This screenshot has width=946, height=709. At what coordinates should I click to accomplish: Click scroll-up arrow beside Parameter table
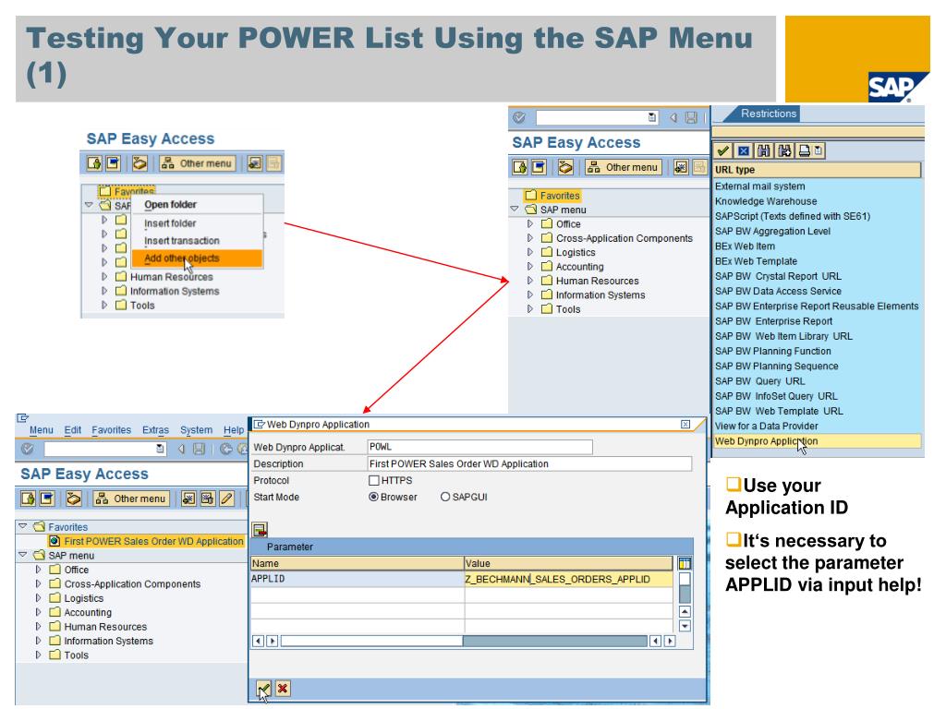(685, 611)
